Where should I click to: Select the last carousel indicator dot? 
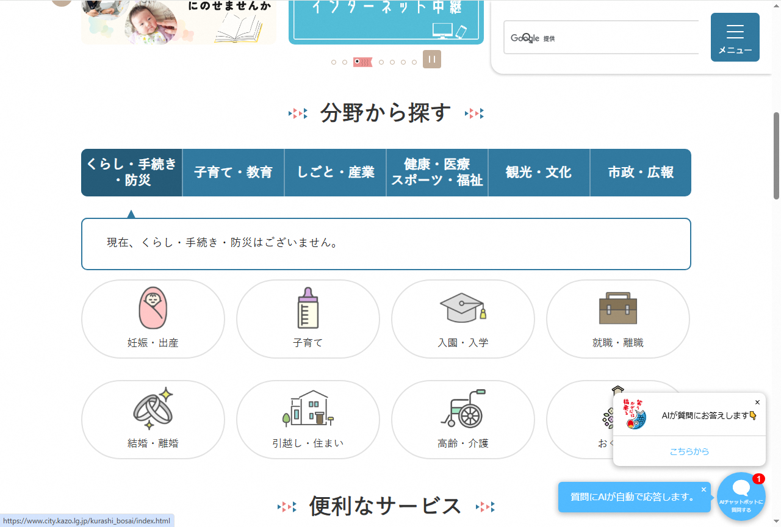pos(414,62)
